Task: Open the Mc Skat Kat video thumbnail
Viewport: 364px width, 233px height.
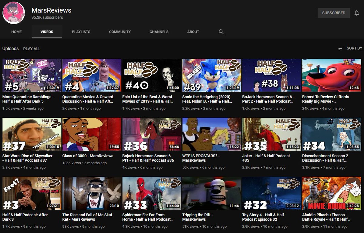Action: tap(92, 193)
